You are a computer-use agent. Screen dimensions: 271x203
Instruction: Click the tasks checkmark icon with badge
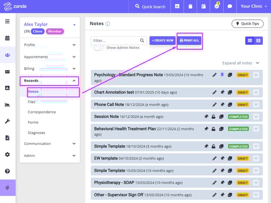tap(216, 6)
